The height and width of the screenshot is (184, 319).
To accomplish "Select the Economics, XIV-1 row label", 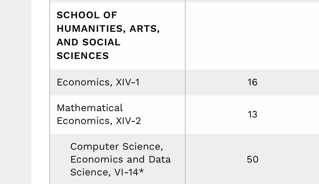I will tap(98, 82).
